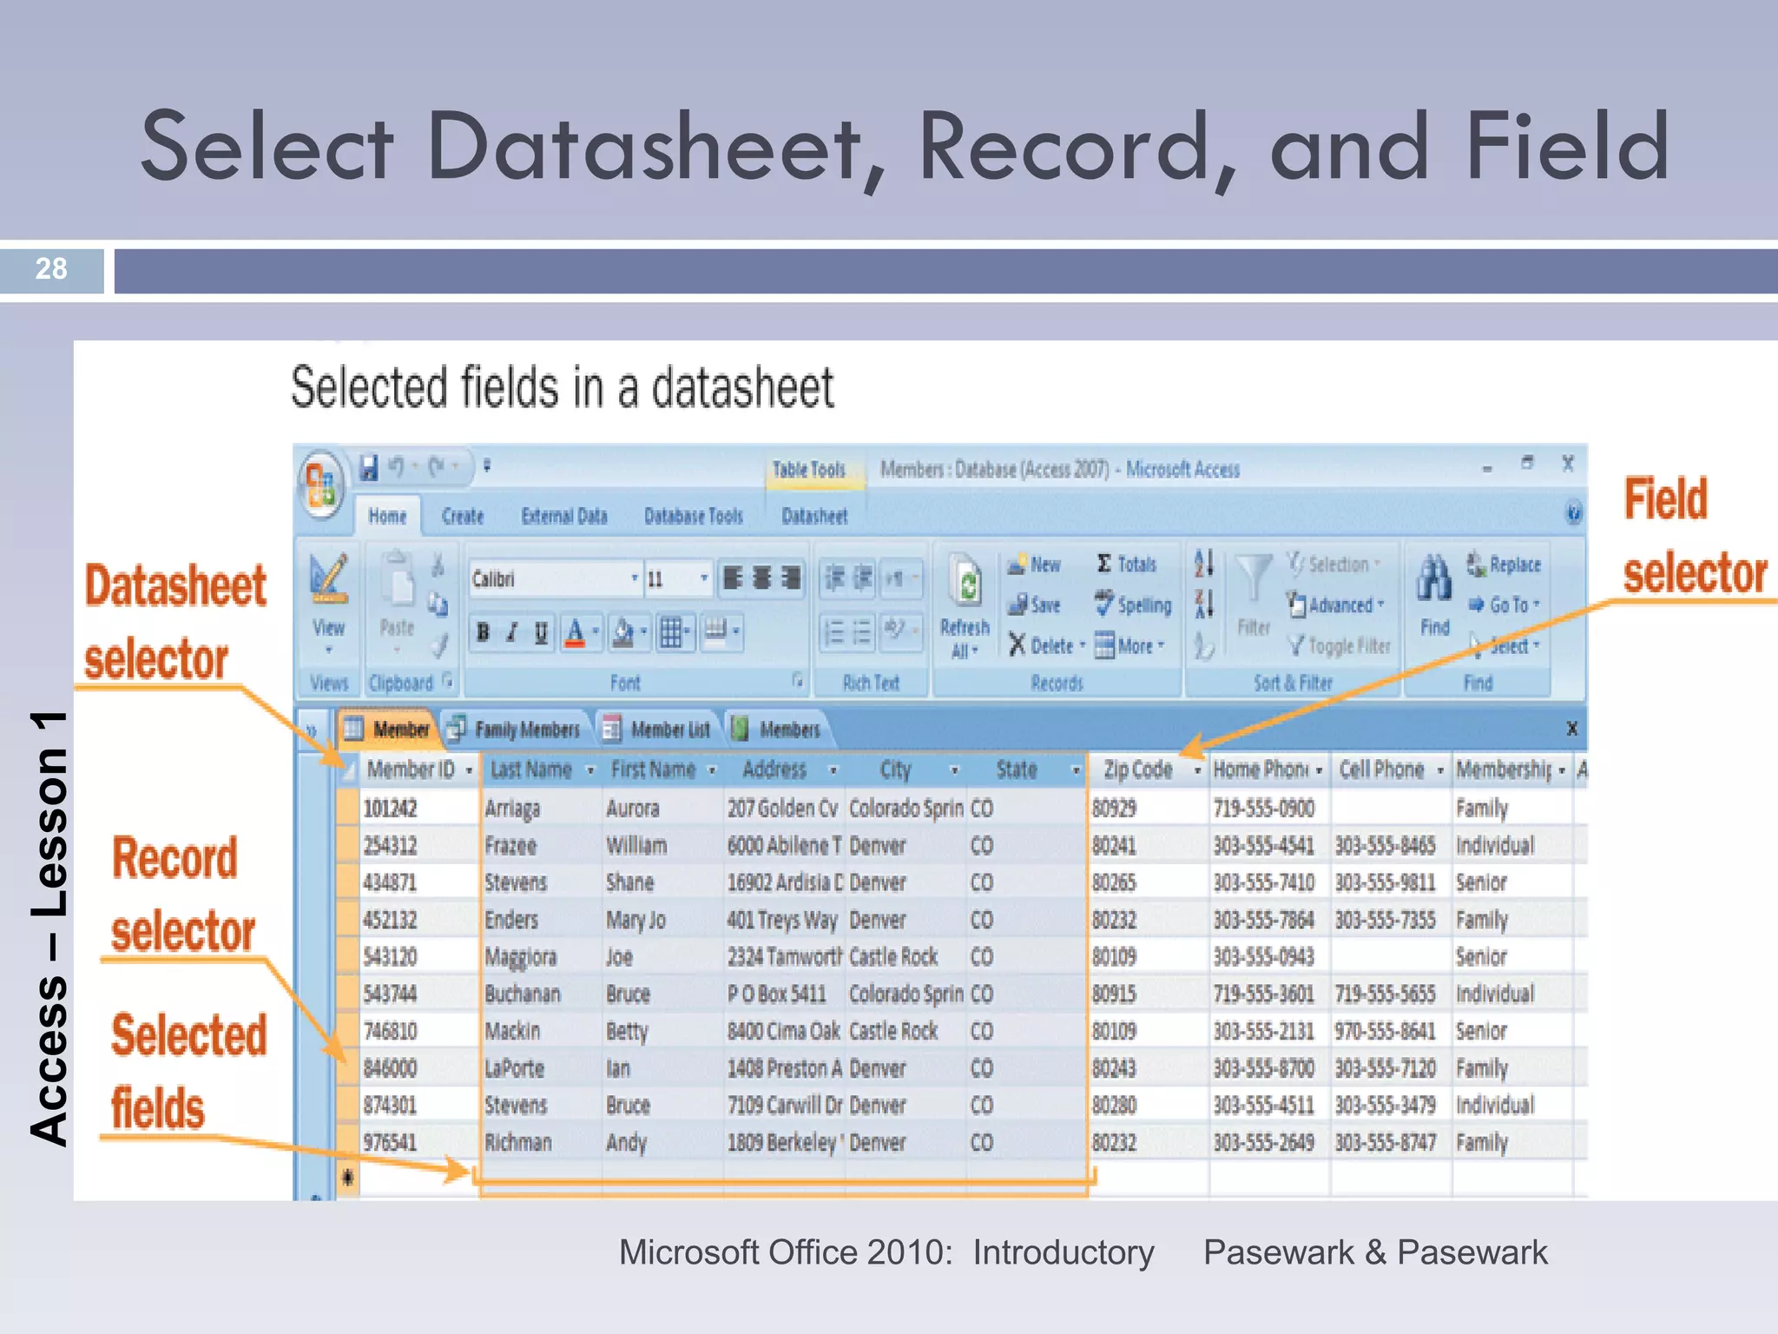
Task: Click New record button
Action: (1034, 565)
